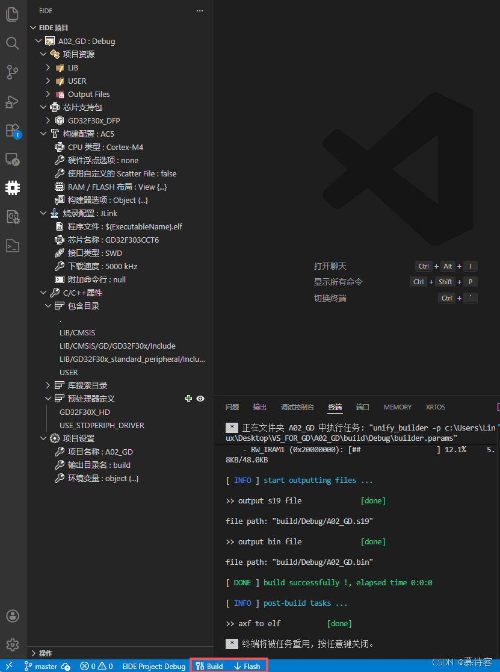Open the errors and warnings counter
Image resolution: width=500 pixels, height=672 pixels.
tap(97, 666)
